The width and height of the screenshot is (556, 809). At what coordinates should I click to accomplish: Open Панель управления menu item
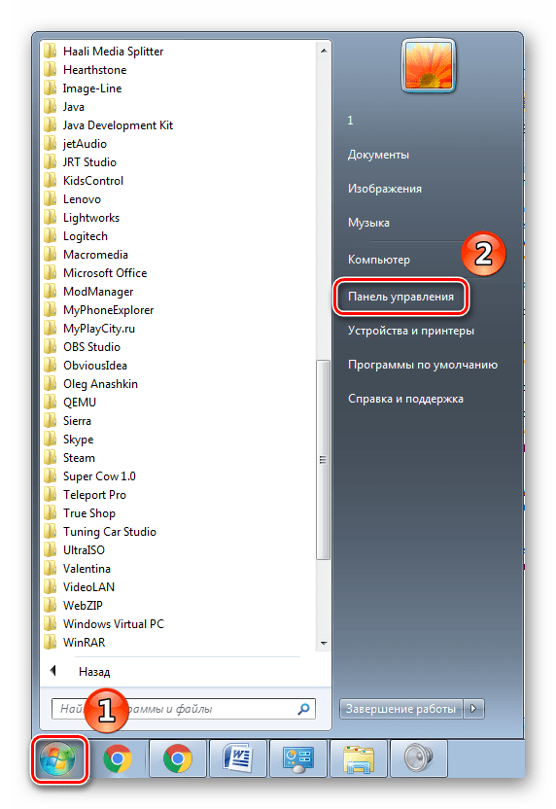click(x=400, y=297)
